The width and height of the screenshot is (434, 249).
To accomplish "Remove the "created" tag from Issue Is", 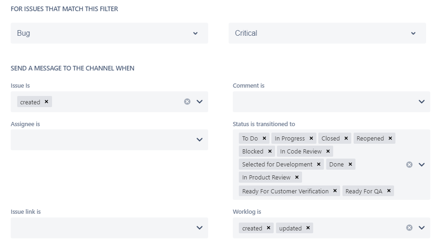I will click(46, 102).
